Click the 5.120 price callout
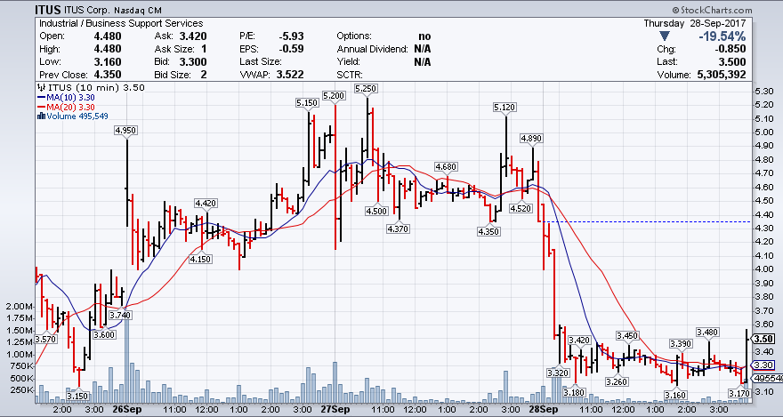Viewport: 783px width, 417px height. (x=505, y=108)
